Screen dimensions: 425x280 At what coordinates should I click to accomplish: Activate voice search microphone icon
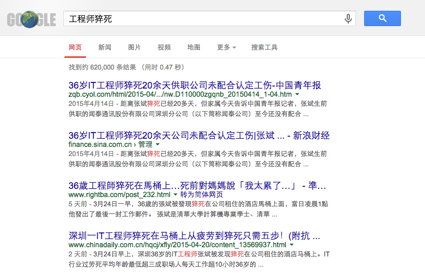[348, 19]
